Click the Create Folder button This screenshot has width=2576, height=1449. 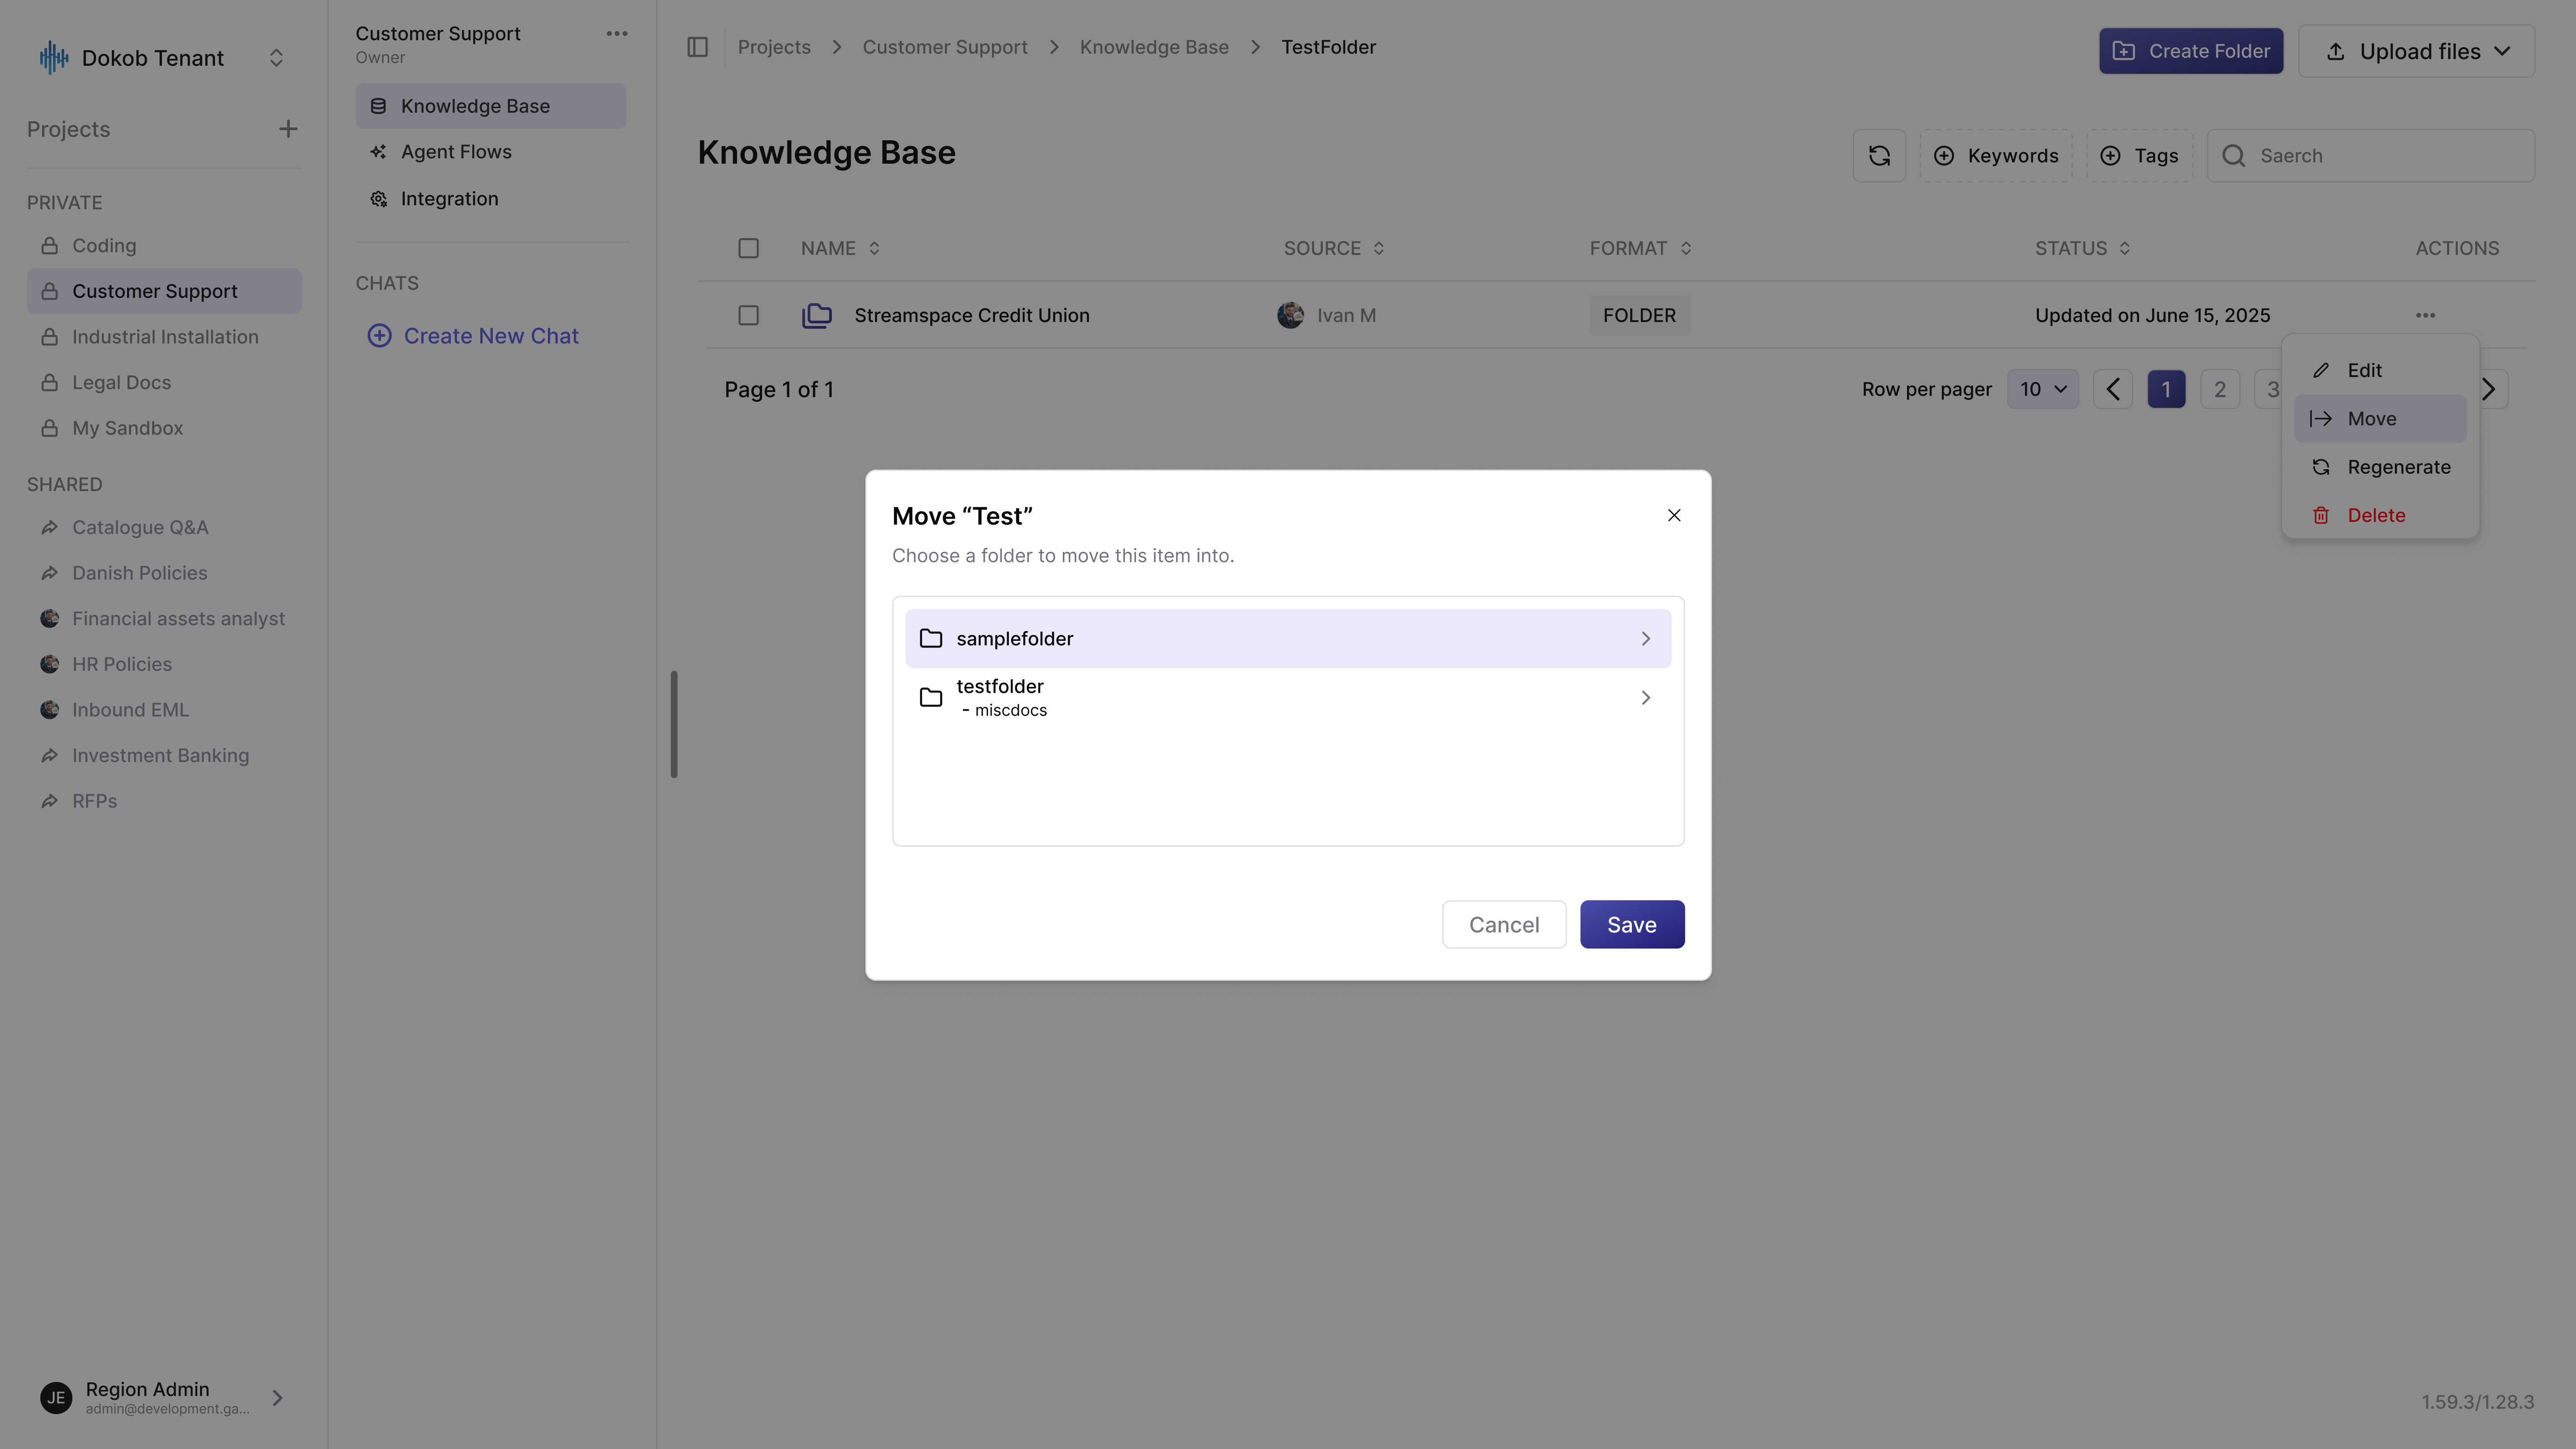tap(2191, 51)
